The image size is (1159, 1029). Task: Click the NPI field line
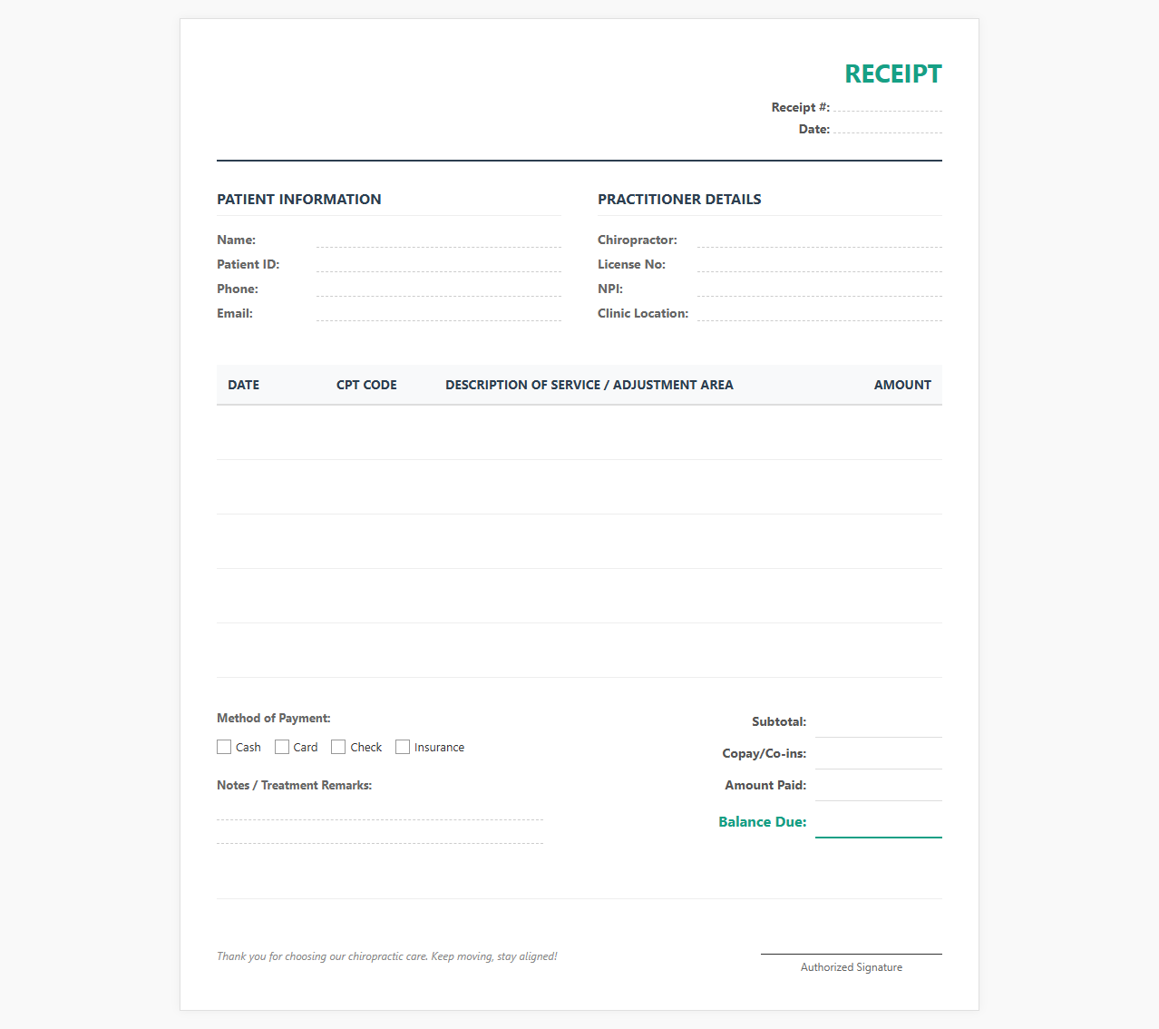click(820, 289)
